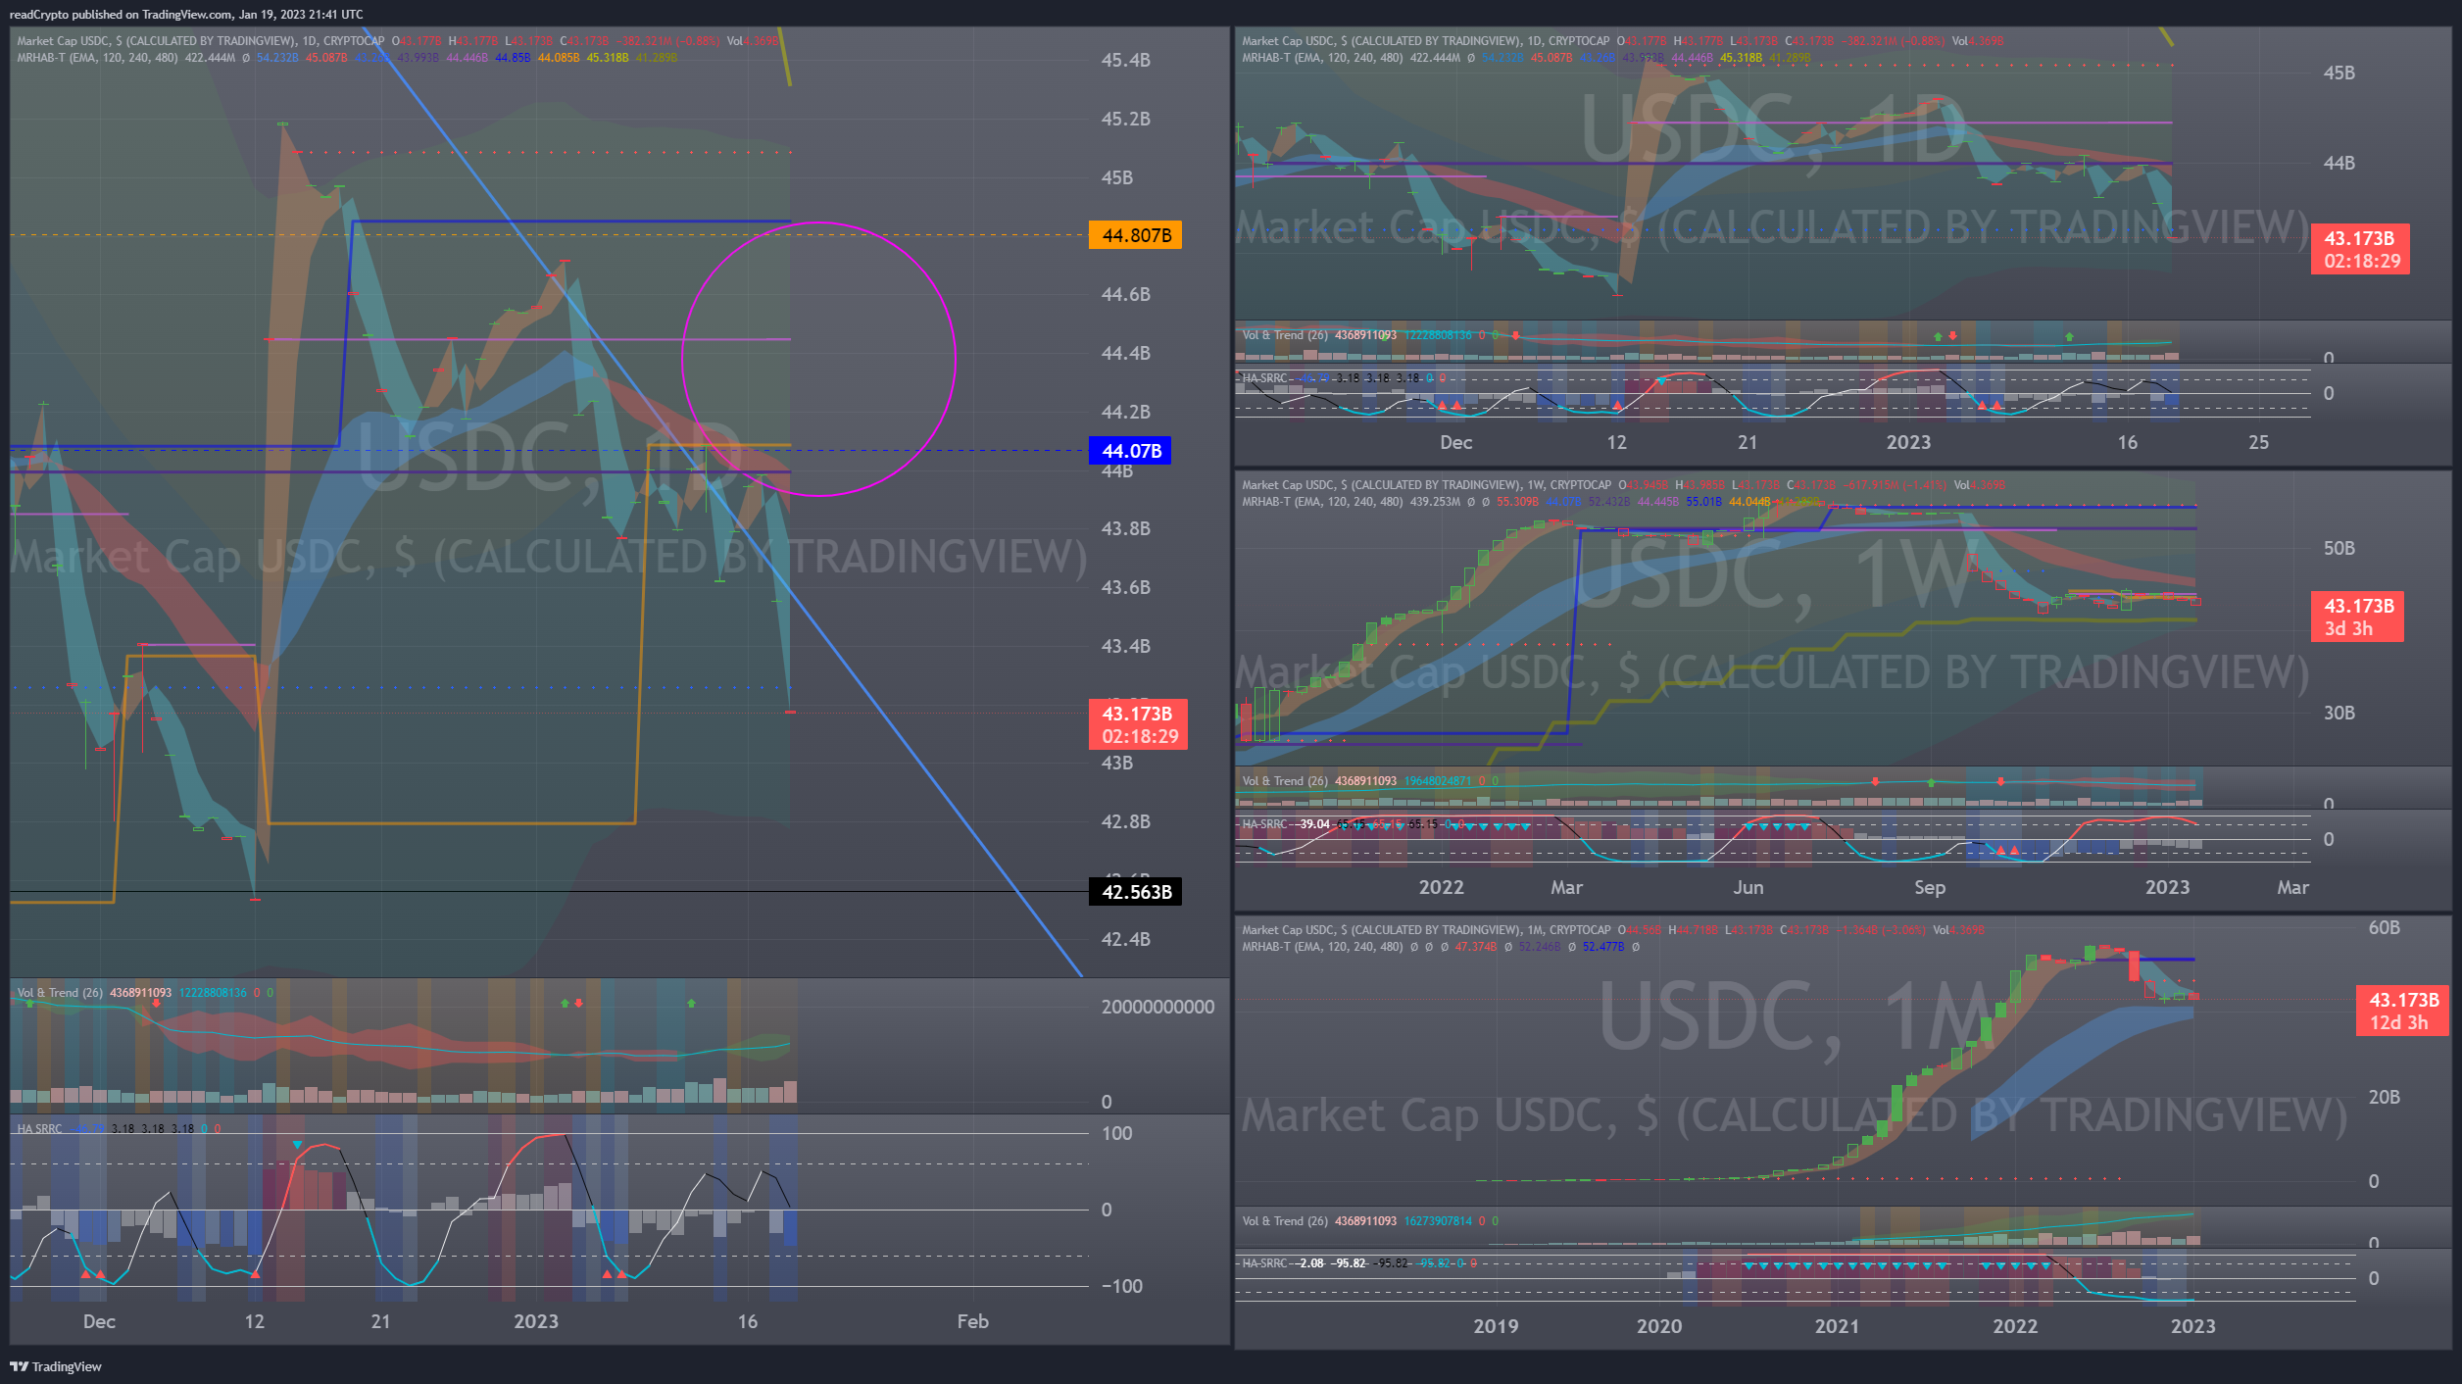Click the 44B axis value on top-right chart

click(x=2339, y=163)
